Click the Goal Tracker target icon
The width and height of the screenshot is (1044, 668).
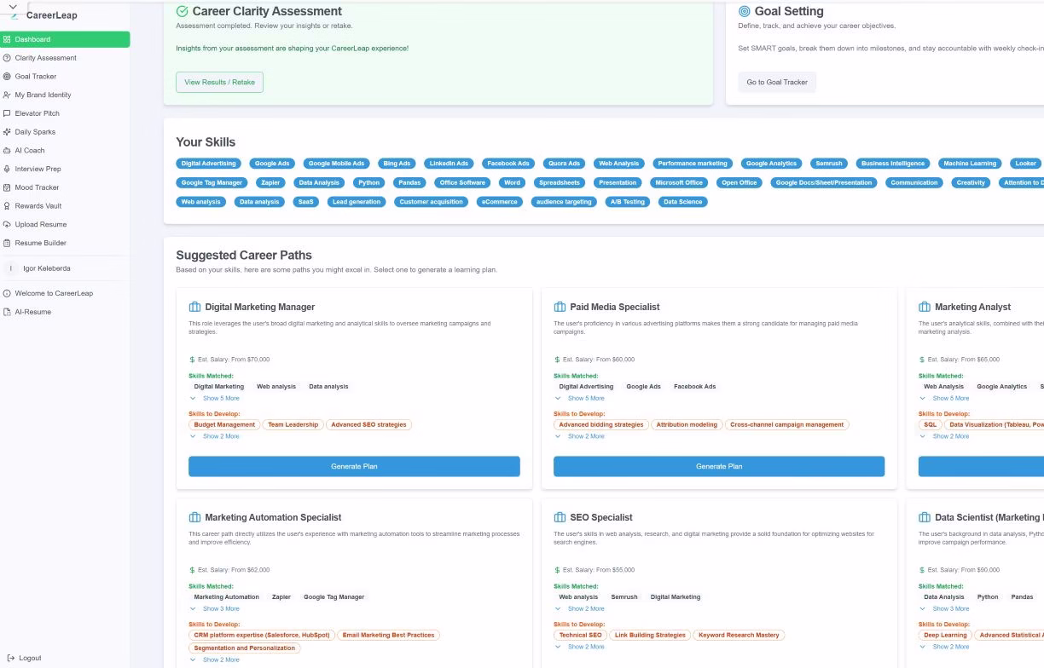point(7,77)
